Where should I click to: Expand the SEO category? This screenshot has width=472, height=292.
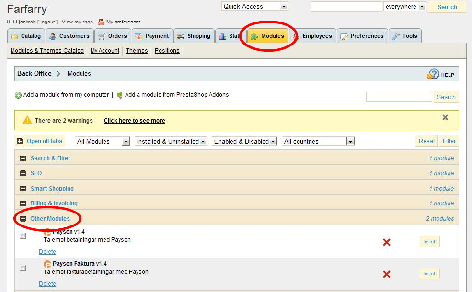(x=23, y=173)
